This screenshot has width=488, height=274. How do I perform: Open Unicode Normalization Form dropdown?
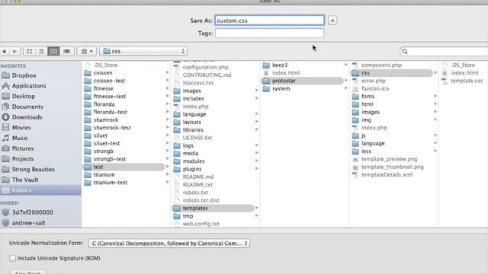click(169, 244)
